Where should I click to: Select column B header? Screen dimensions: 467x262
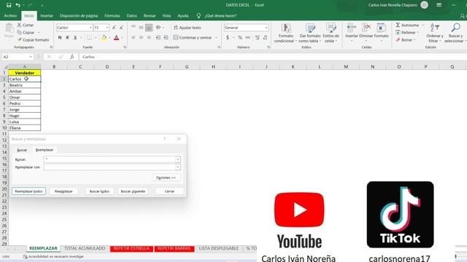54,67
